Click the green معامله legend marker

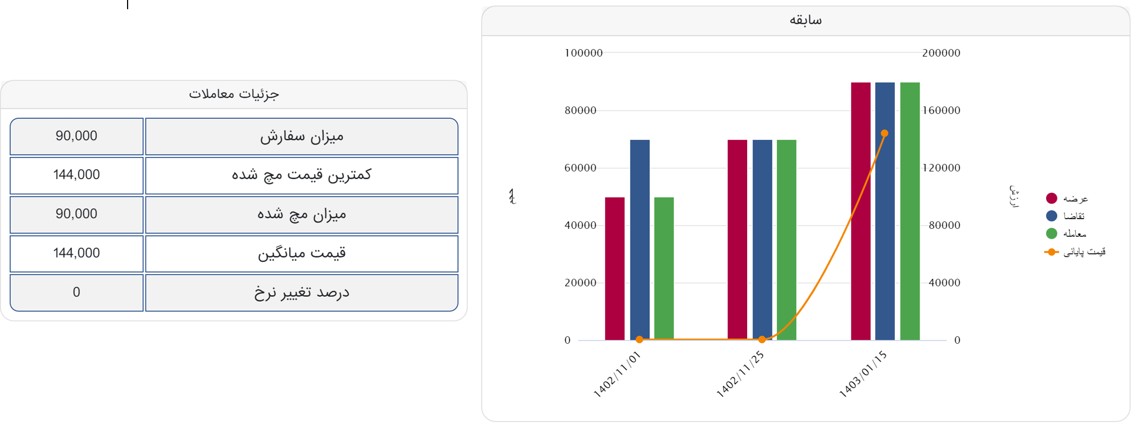click(1052, 234)
